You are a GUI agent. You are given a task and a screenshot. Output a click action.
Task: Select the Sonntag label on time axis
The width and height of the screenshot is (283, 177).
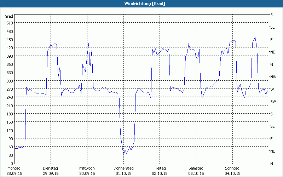tap(232, 168)
